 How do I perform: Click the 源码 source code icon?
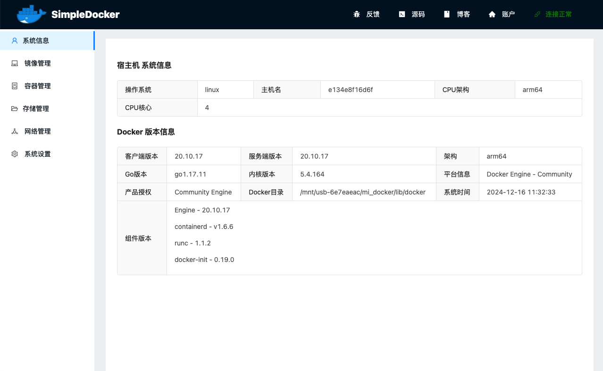(402, 14)
